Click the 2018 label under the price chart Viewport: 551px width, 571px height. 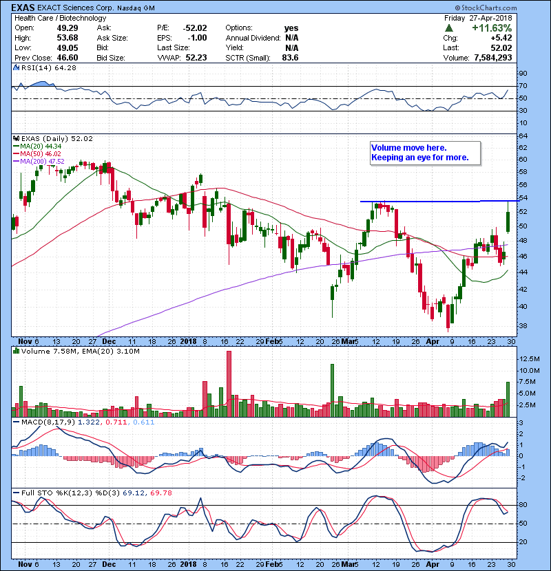pyautogui.click(x=188, y=342)
